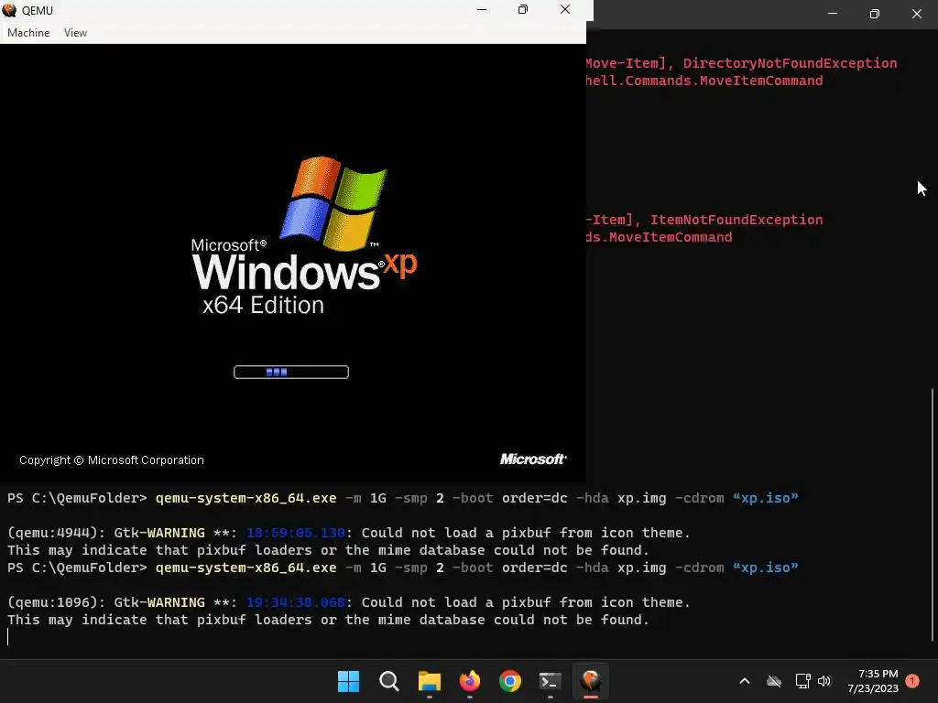Open the Windows Start menu
The height and width of the screenshot is (703, 938).
tap(348, 681)
